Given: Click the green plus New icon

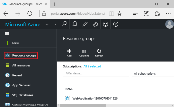Looking at the screenshot, I should click(7, 43).
